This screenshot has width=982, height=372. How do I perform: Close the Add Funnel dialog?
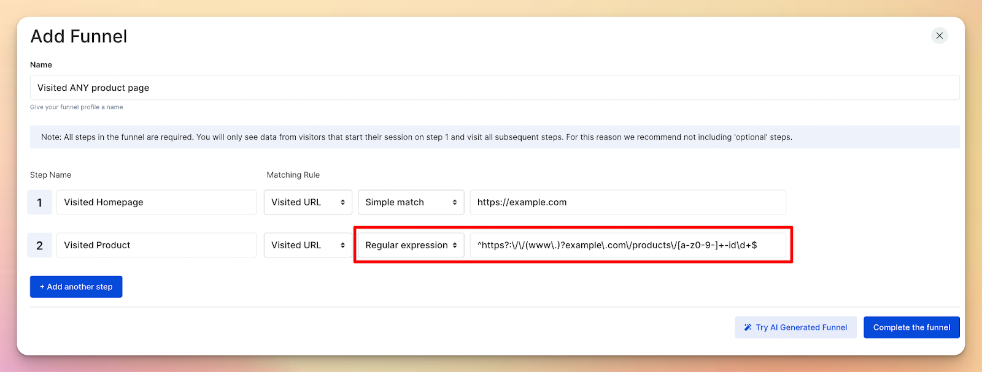coord(939,36)
